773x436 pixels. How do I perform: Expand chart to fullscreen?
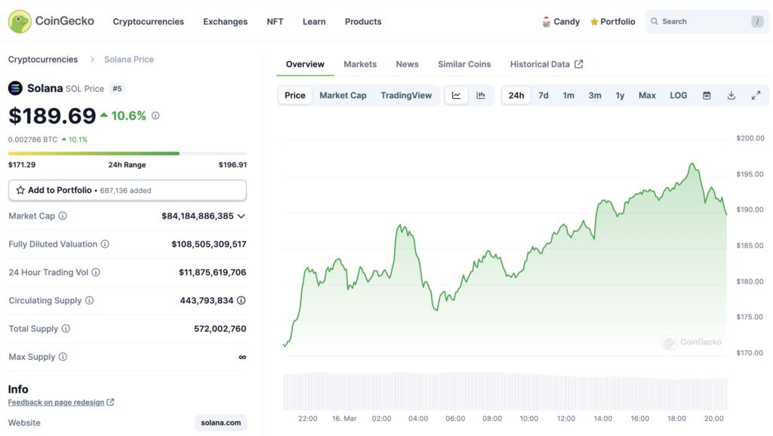(x=756, y=95)
